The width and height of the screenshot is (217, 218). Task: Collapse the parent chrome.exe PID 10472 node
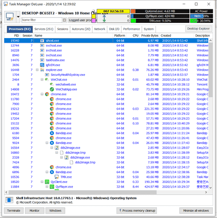click(42, 94)
